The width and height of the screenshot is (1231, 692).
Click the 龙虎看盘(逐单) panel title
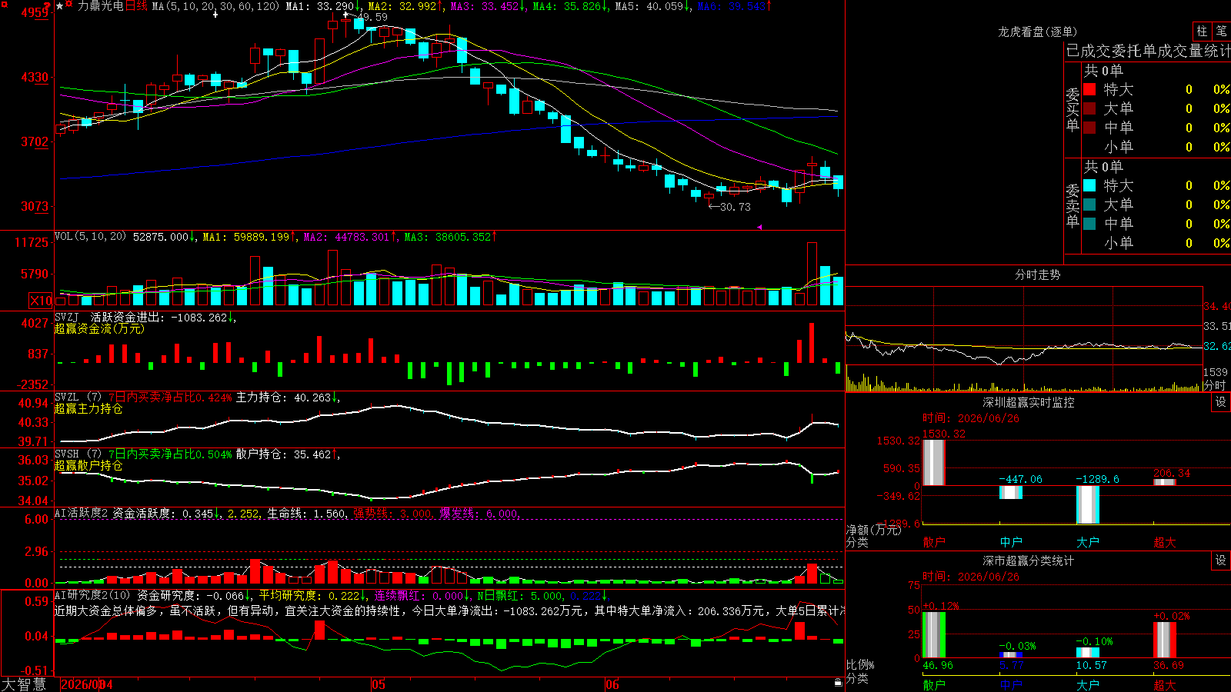pos(1037,32)
